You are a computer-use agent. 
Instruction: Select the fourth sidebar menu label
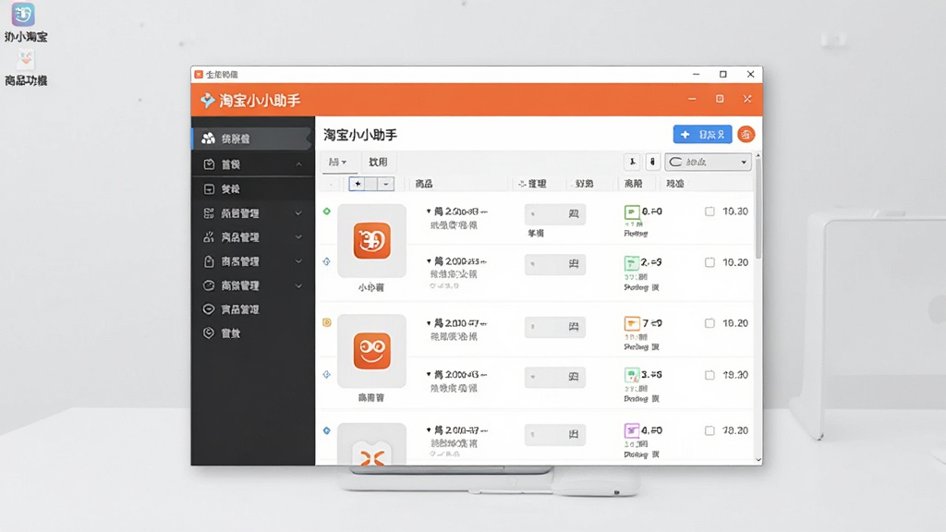click(240, 213)
